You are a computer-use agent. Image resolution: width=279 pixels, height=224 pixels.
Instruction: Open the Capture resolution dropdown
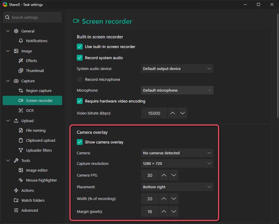click(177, 164)
